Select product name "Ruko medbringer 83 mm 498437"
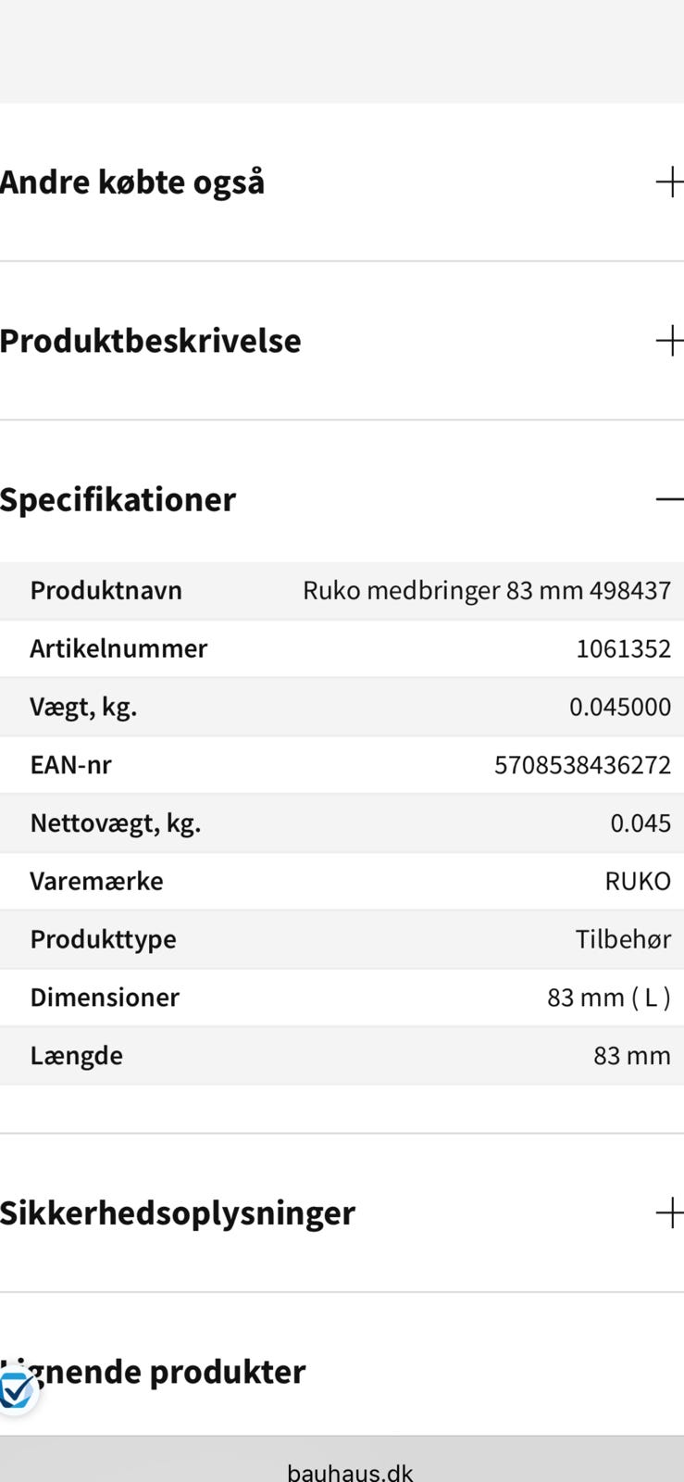The width and height of the screenshot is (684, 1482). [x=487, y=591]
